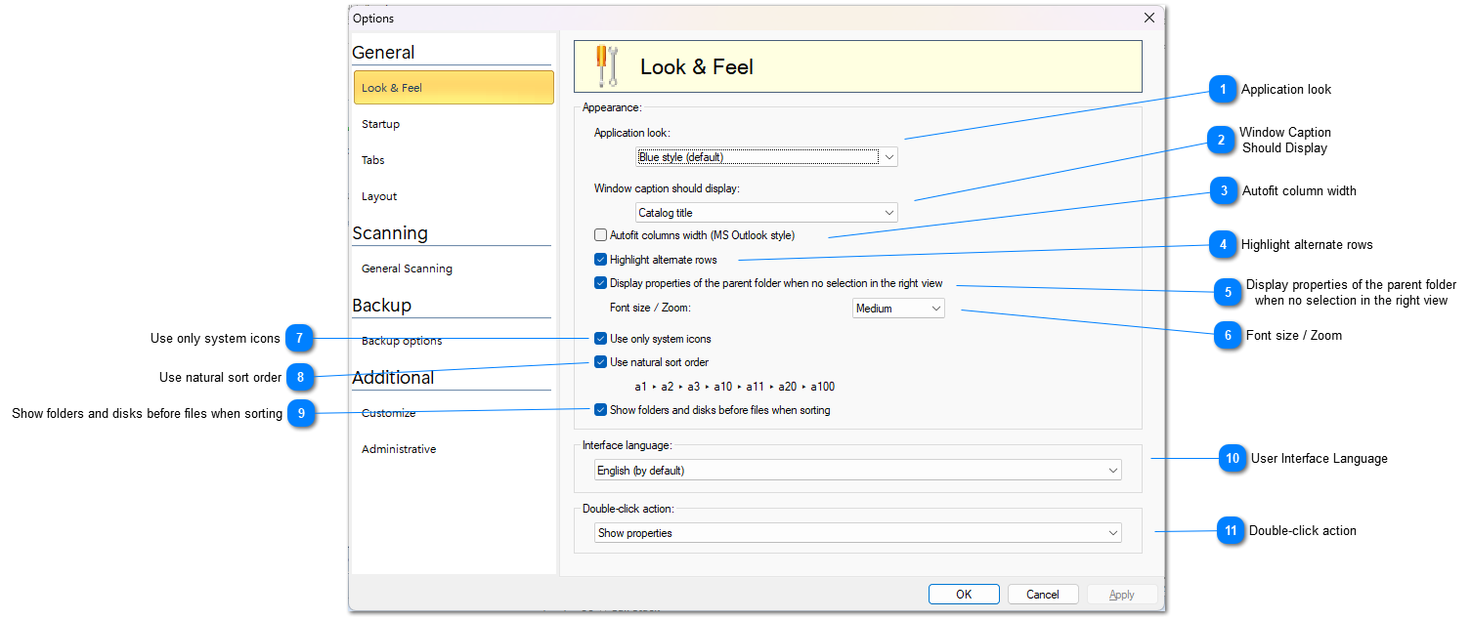Open the Administrative options page
Viewport: 1472px width, 620px height.
pyautogui.click(x=399, y=449)
